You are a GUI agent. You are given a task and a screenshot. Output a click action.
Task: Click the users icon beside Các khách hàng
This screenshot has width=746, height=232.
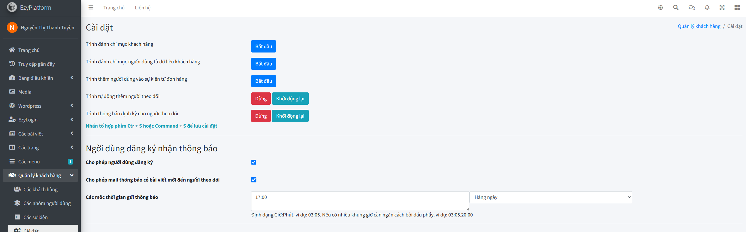(x=17, y=189)
